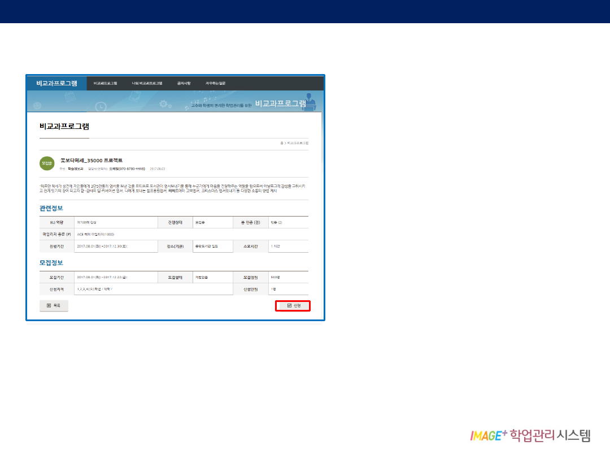Click 비교과프로그램 breadcrumb link
Viewport: 610px width, 458px height.
pyautogui.click(x=298, y=144)
